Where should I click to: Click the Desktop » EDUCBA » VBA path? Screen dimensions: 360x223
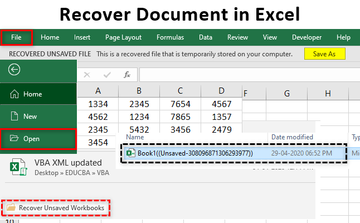point(72,173)
